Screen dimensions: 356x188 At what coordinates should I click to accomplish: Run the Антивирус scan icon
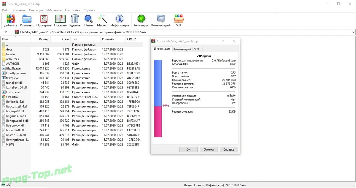[141, 19]
